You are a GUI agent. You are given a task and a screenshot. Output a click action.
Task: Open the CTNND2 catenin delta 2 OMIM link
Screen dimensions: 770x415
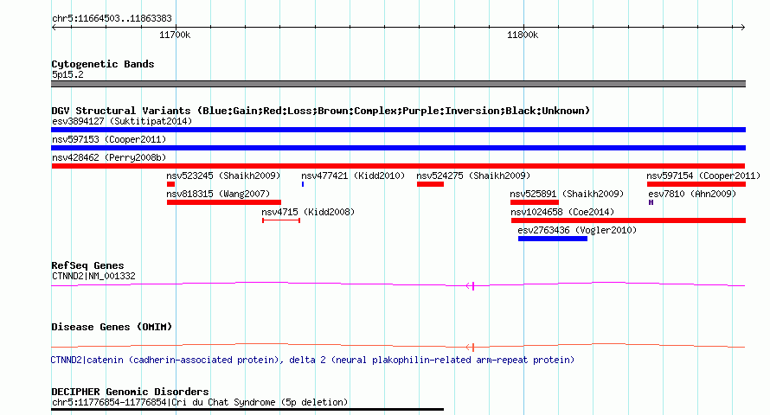tap(312, 360)
